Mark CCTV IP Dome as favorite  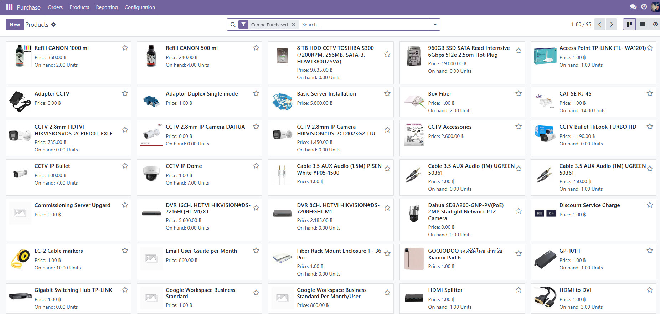coord(256,166)
